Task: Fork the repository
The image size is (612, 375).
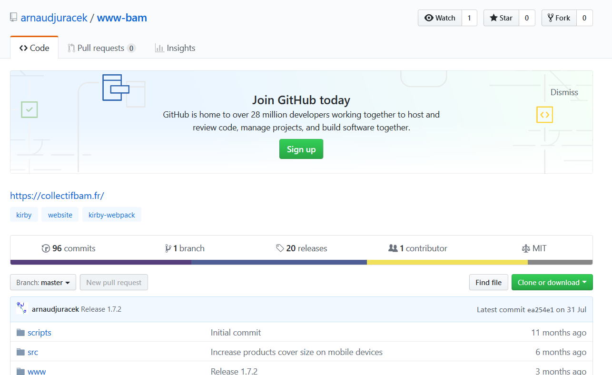Action: (x=559, y=18)
